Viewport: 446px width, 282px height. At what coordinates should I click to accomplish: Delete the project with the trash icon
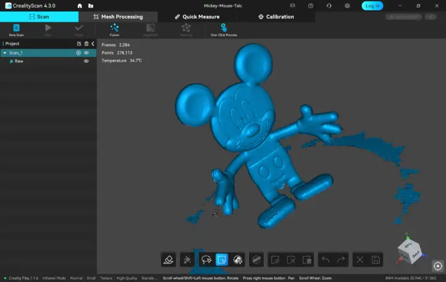point(87,43)
